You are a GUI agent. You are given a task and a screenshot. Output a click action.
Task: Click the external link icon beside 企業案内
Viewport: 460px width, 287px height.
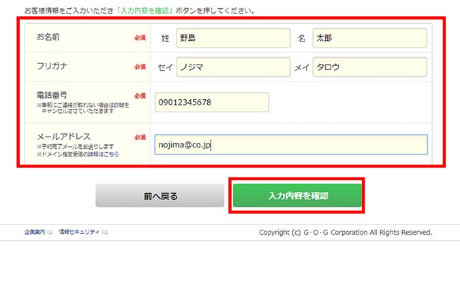tap(50, 232)
